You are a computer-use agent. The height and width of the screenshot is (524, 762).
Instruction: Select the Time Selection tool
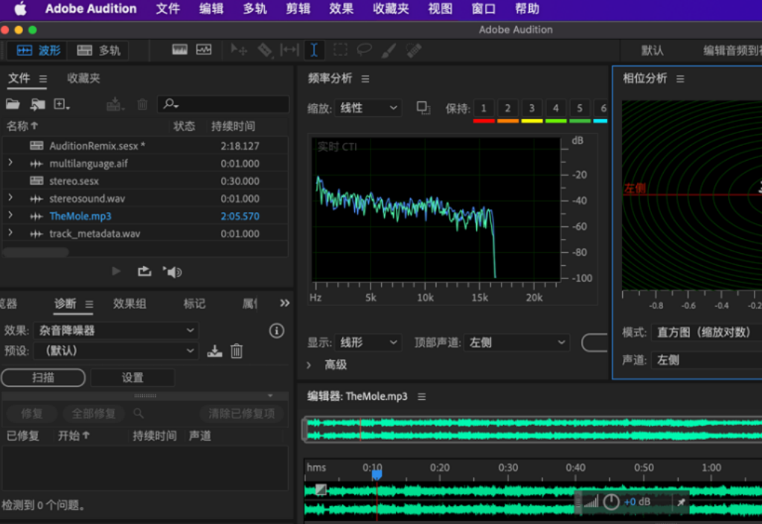[313, 49]
